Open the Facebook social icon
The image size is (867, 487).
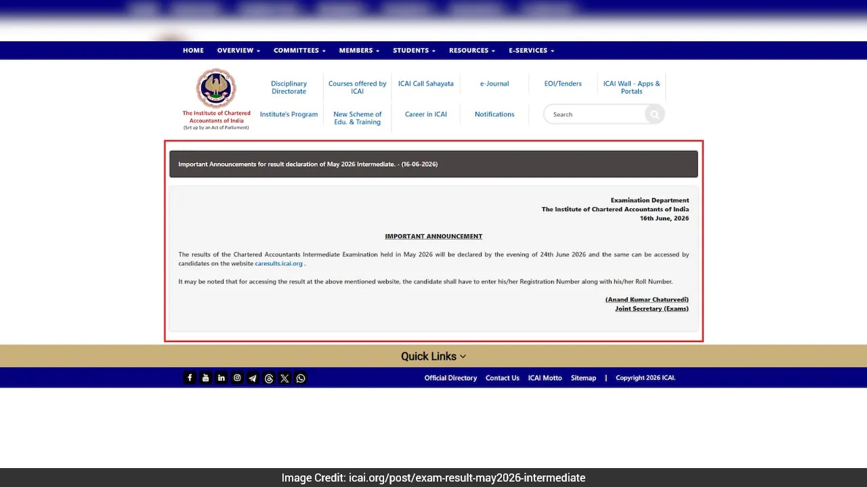190,378
